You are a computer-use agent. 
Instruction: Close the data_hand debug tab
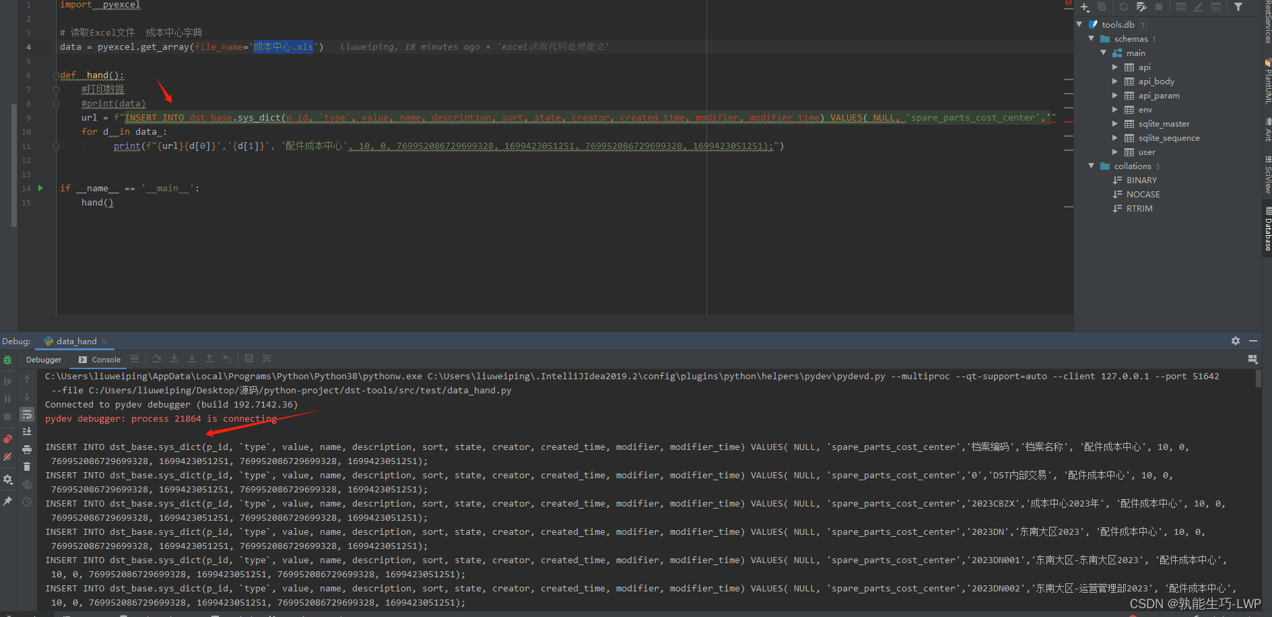coord(105,342)
